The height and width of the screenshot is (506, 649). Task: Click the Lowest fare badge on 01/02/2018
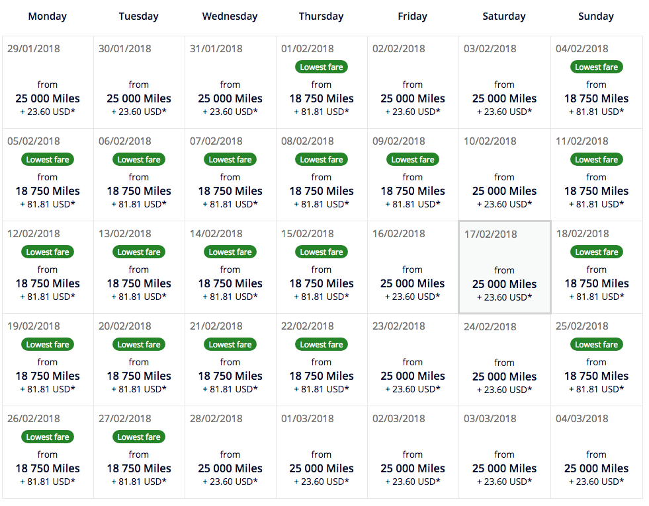pyautogui.click(x=322, y=67)
